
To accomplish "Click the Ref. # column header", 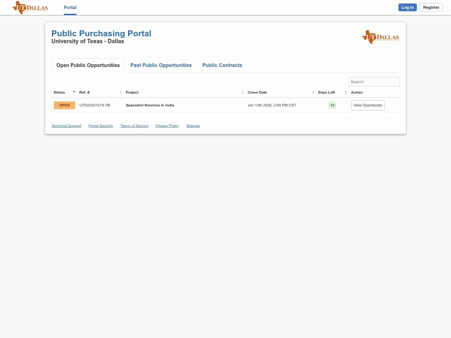I will coord(84,92).
